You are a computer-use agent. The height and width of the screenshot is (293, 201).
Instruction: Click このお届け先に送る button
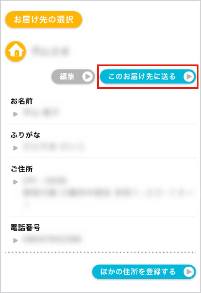pyautogui.click(x=148, y=77)
